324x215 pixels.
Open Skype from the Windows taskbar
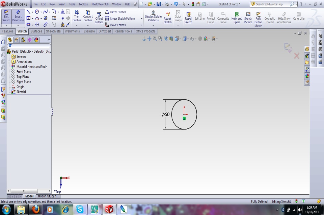(x=80, y=210)
